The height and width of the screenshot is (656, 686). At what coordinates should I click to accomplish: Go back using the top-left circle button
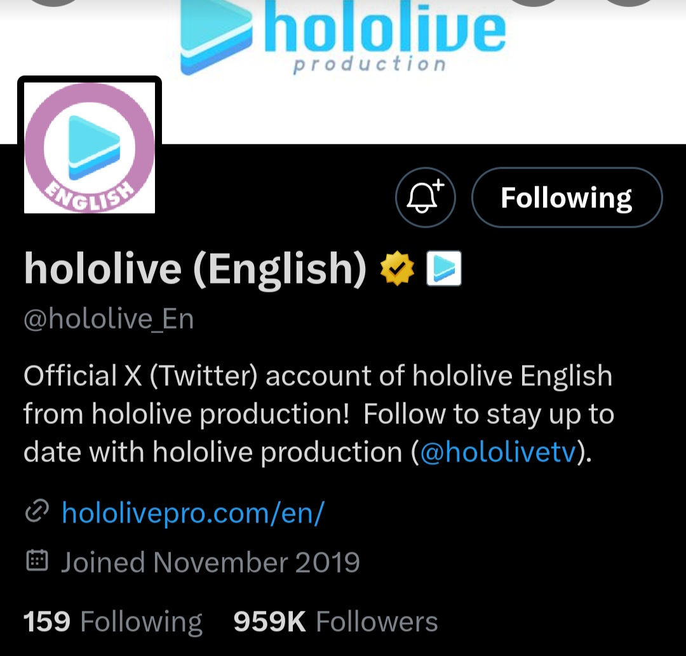click(x=54, y=2)
